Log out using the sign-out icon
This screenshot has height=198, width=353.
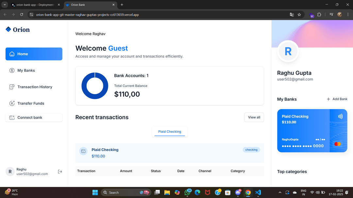(x=60, y=171)
